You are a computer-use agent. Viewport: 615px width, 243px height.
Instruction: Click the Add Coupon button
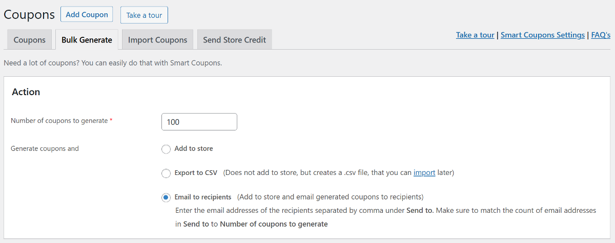(87, 14)
